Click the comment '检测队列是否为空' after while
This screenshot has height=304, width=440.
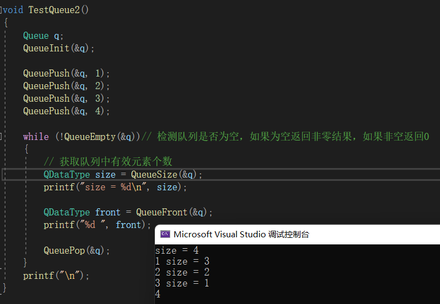click(x=198, y=137)
